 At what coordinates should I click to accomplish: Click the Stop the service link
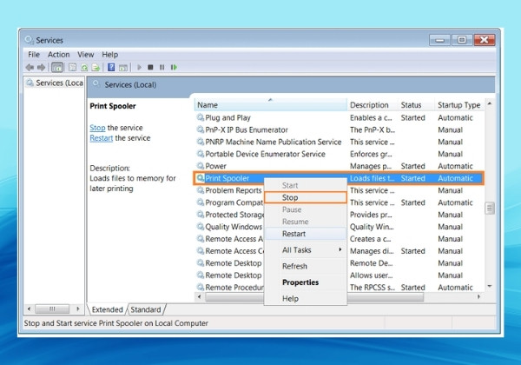click(97, 128)
